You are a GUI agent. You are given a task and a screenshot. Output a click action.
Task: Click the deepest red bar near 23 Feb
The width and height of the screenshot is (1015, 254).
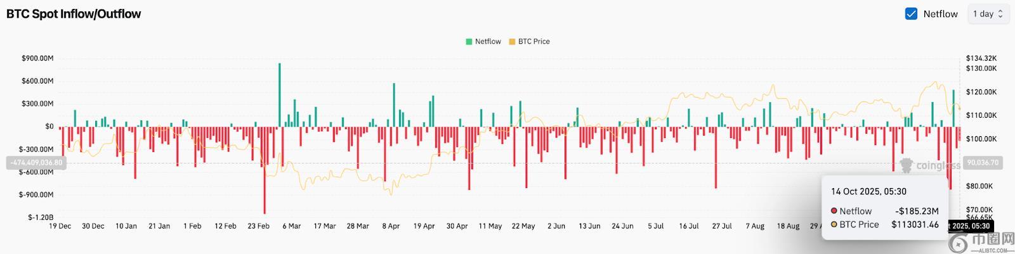pos(265,170)
